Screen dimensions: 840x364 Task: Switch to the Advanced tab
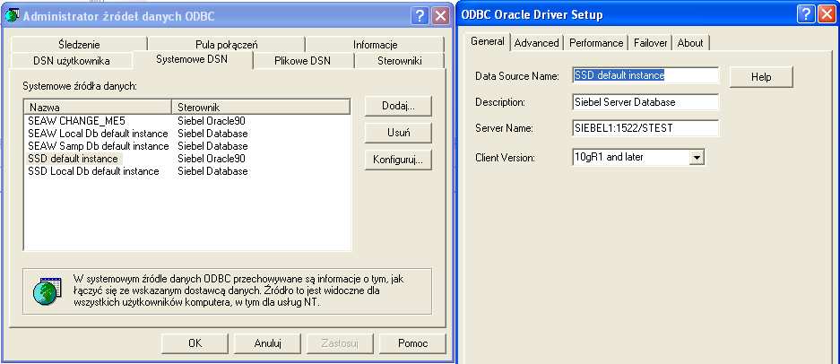[536, 43]
